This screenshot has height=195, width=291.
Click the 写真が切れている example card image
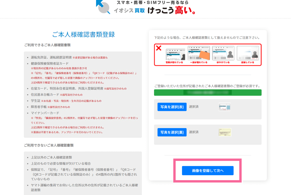click(174, 55)
